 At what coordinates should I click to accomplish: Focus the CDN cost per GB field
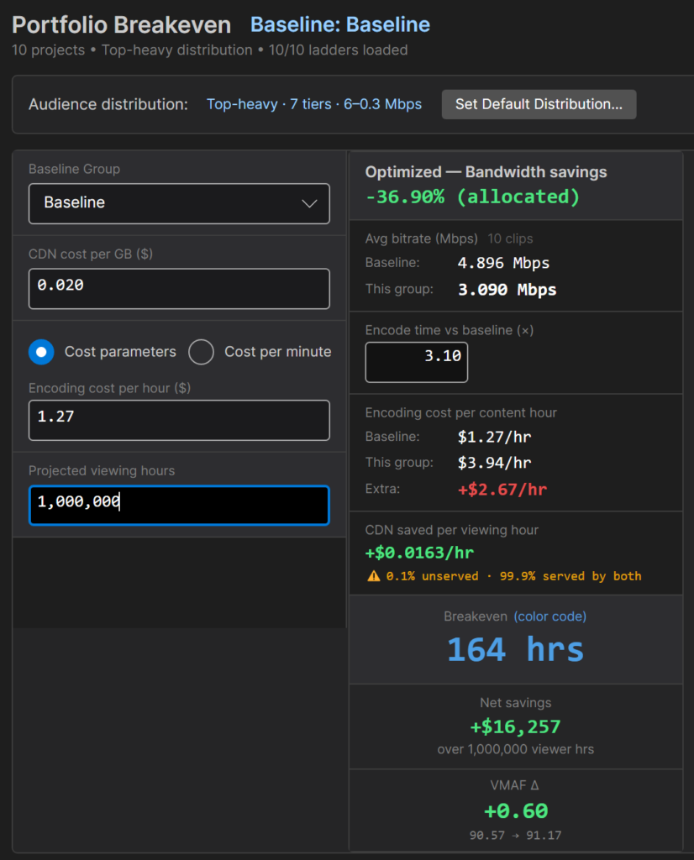[x=179, y=289]
